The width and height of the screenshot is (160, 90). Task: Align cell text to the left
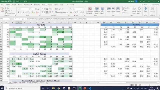(42, 12)
